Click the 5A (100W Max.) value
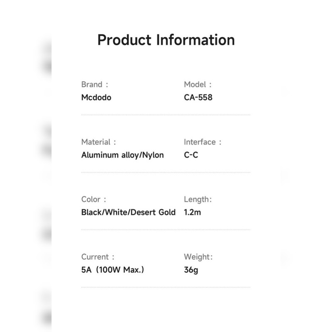 click(x=113, y=270)
